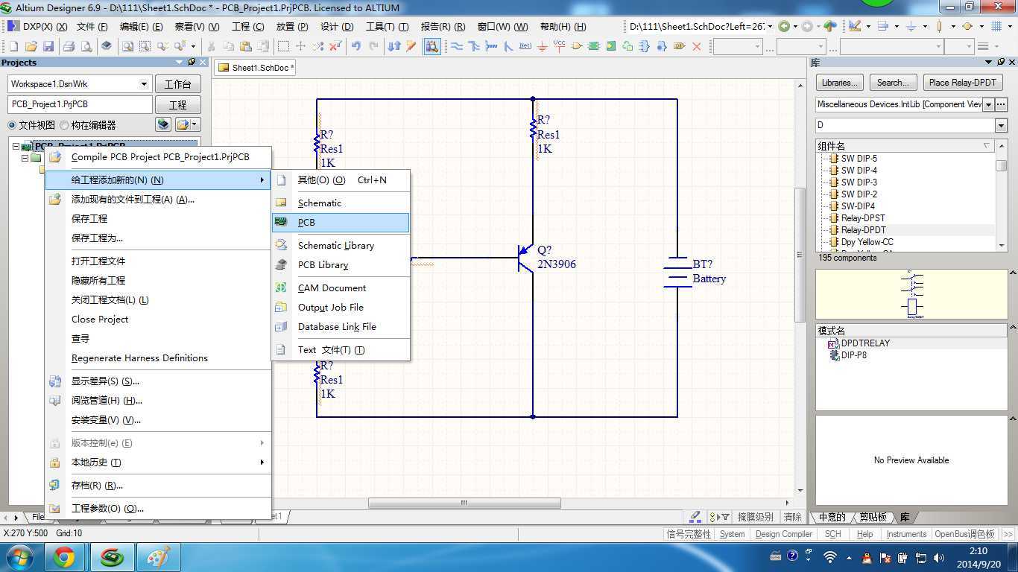
Task: Select the DIP-P8 model
Action: click(x=853, y=355)
